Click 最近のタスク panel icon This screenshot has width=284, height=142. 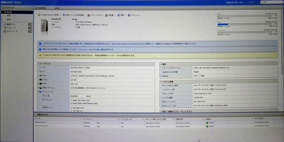click(36, 115)
